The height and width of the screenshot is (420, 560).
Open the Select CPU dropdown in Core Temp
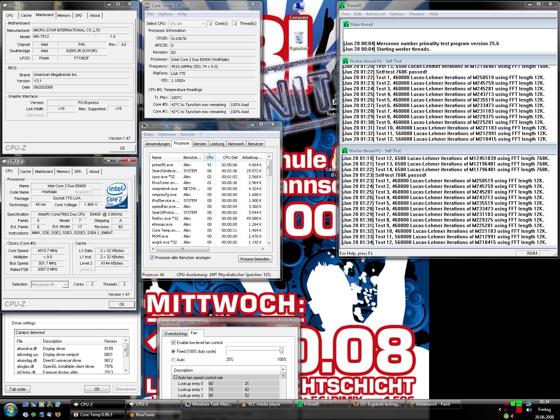point(187,23)
